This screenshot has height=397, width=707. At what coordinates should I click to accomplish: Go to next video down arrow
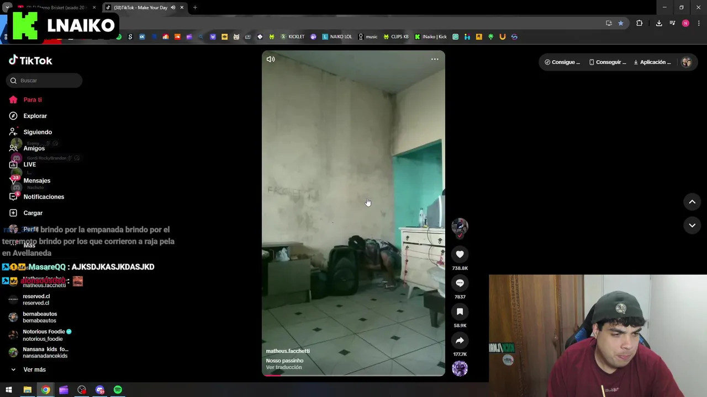pyautogui.click(x=692, y=225)
